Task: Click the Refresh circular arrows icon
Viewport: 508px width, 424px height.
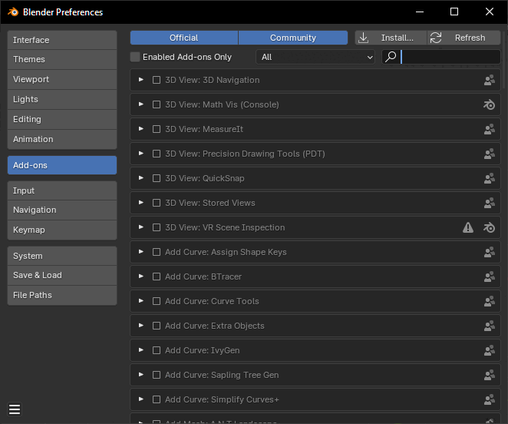Action: (436, 38)
